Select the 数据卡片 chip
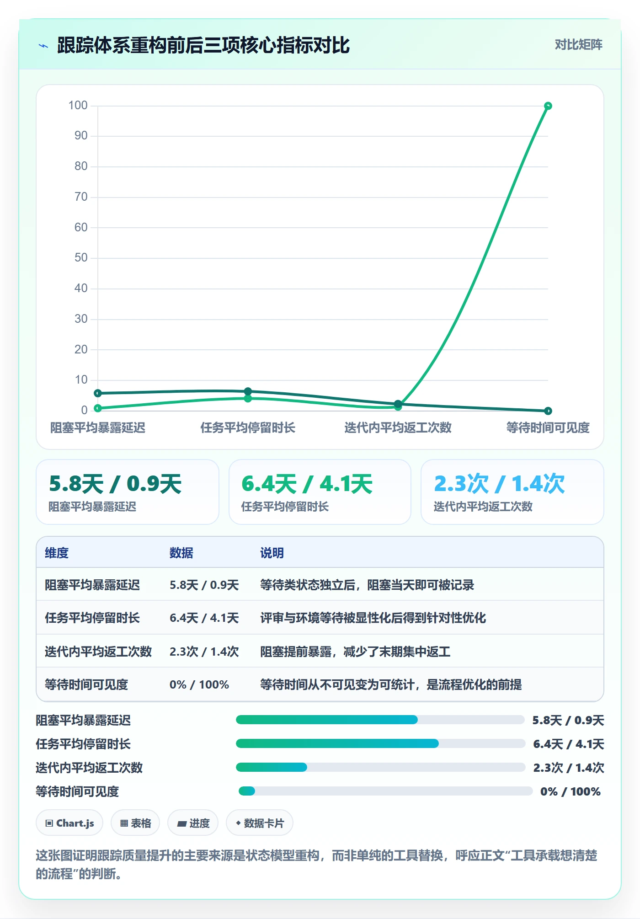Viewport: 640px width, 919px height. tap(260, 823)
